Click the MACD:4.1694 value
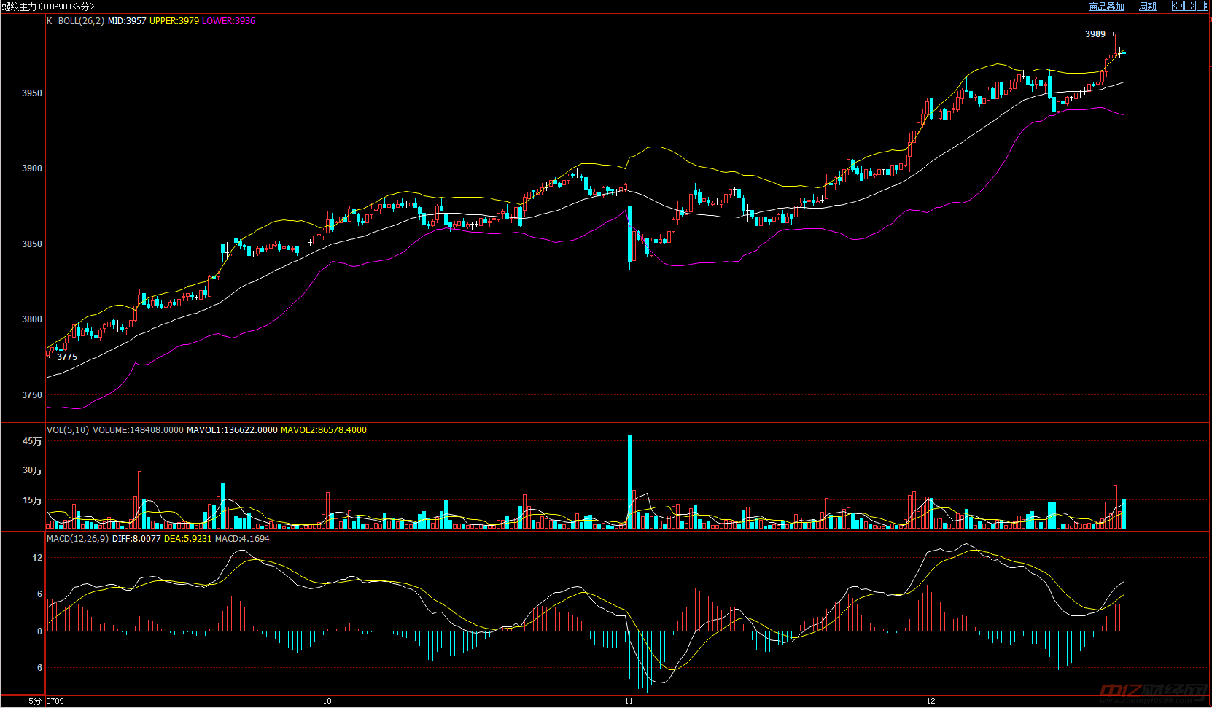This screenshot has width=1212, height=708. click(x=242, y=539)
